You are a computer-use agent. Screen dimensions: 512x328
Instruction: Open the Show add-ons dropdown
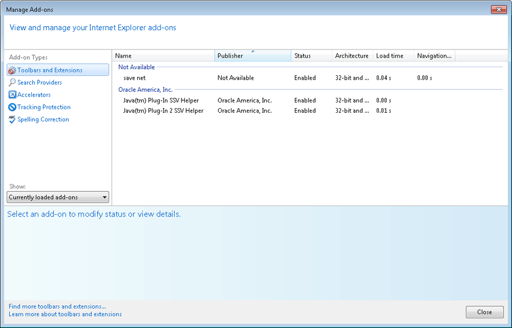click(x=57, y=198)
